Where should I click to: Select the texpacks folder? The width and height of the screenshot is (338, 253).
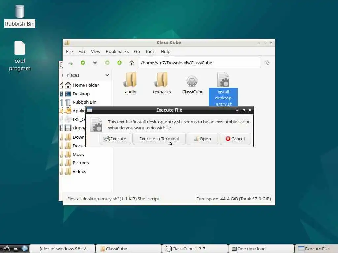point(162,83)
